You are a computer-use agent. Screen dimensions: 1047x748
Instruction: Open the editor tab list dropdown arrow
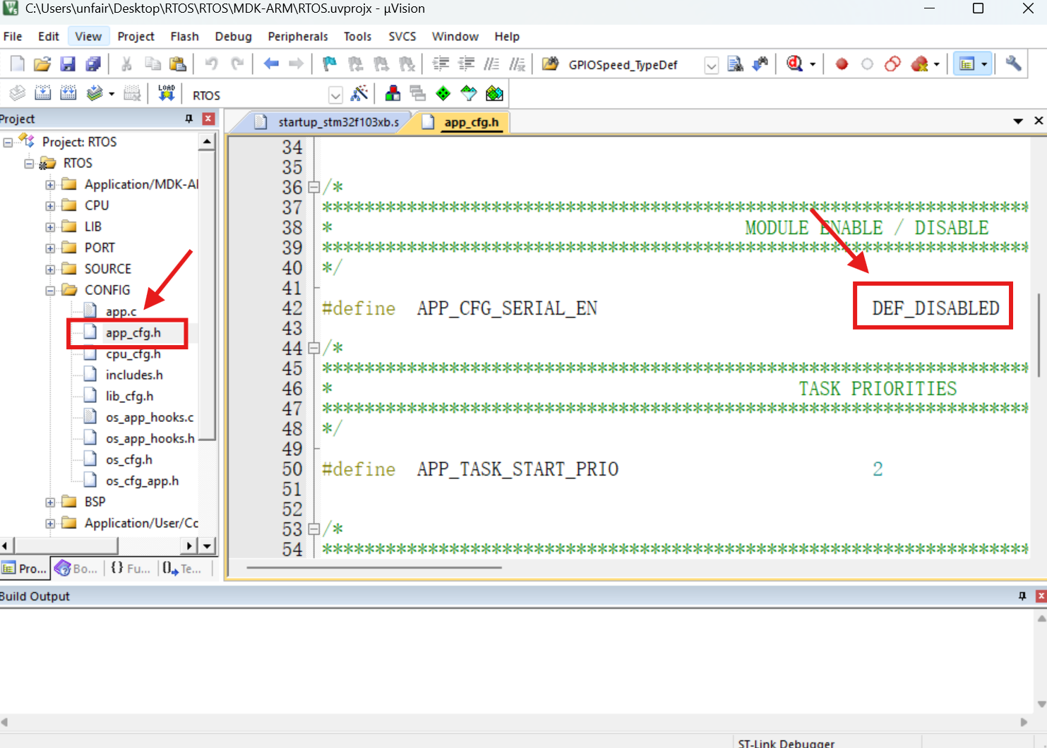pyautogui.click(x=1018, y=121)
